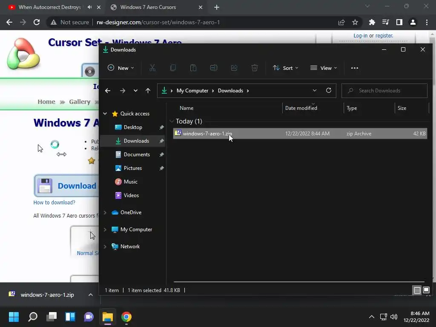Viewport: 436px width, 327px height.
Task: Open Chrome media control icon
Action: pyautogui.click(x=385, y=22)
